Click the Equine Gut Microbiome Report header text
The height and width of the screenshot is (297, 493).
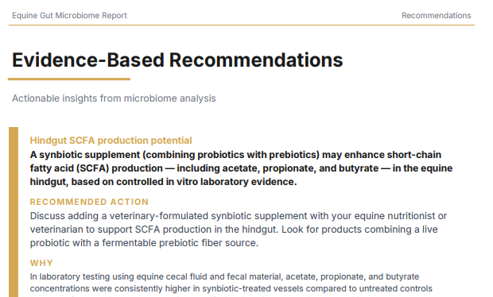(69, 15)
